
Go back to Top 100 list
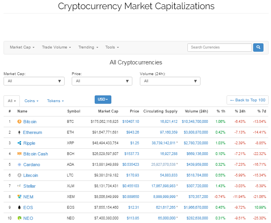pos(248,100)
